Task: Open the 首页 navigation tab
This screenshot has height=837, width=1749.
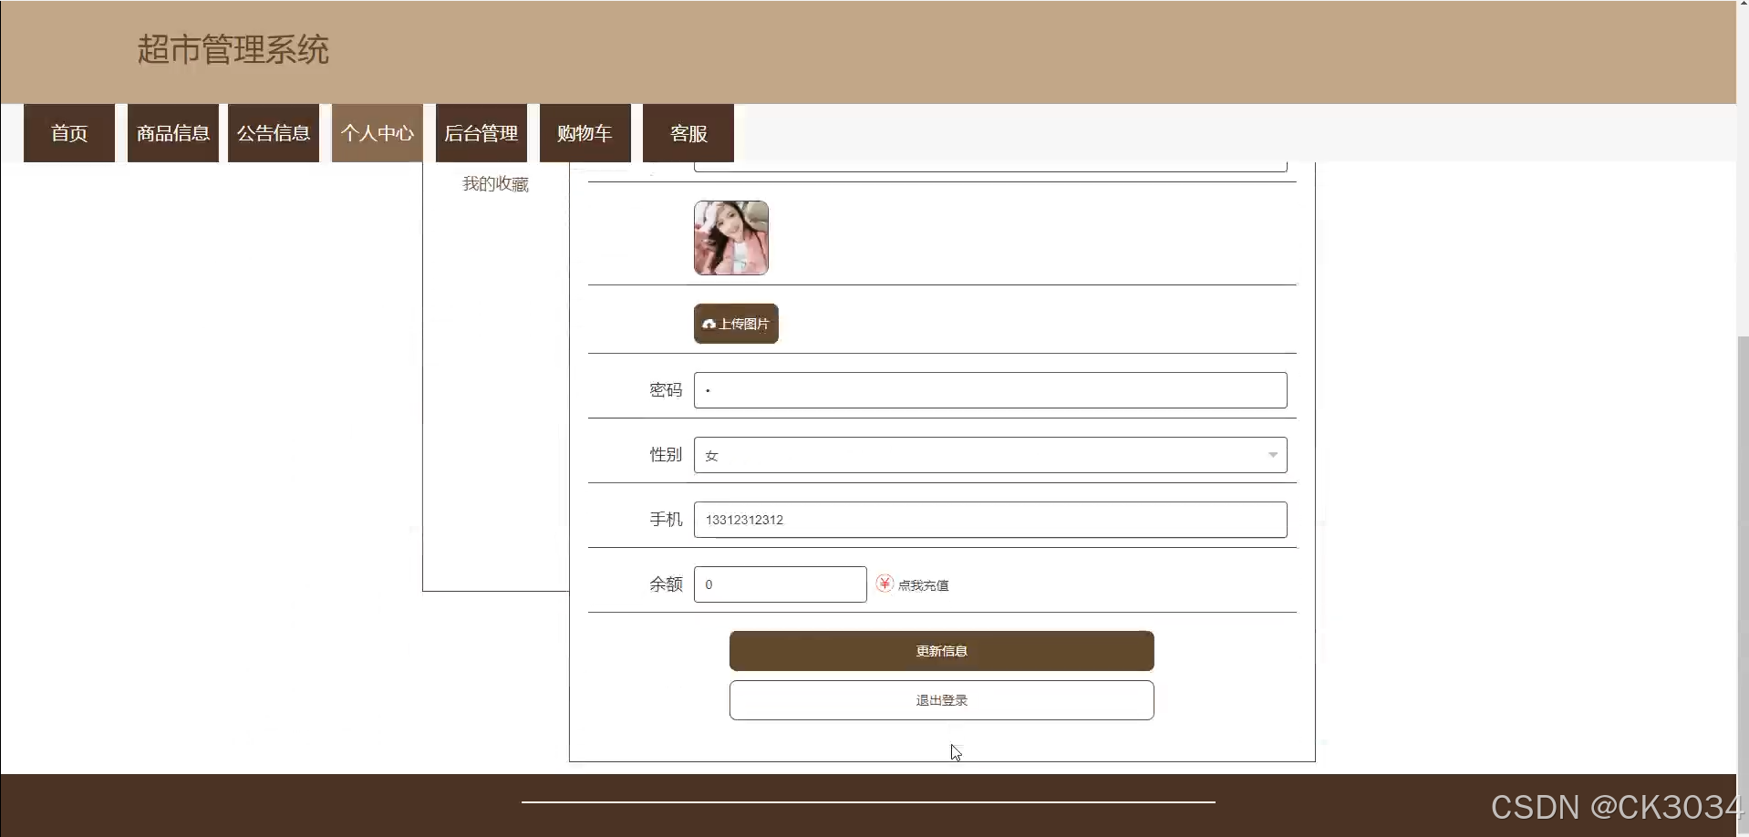Action: click(69, 133)
